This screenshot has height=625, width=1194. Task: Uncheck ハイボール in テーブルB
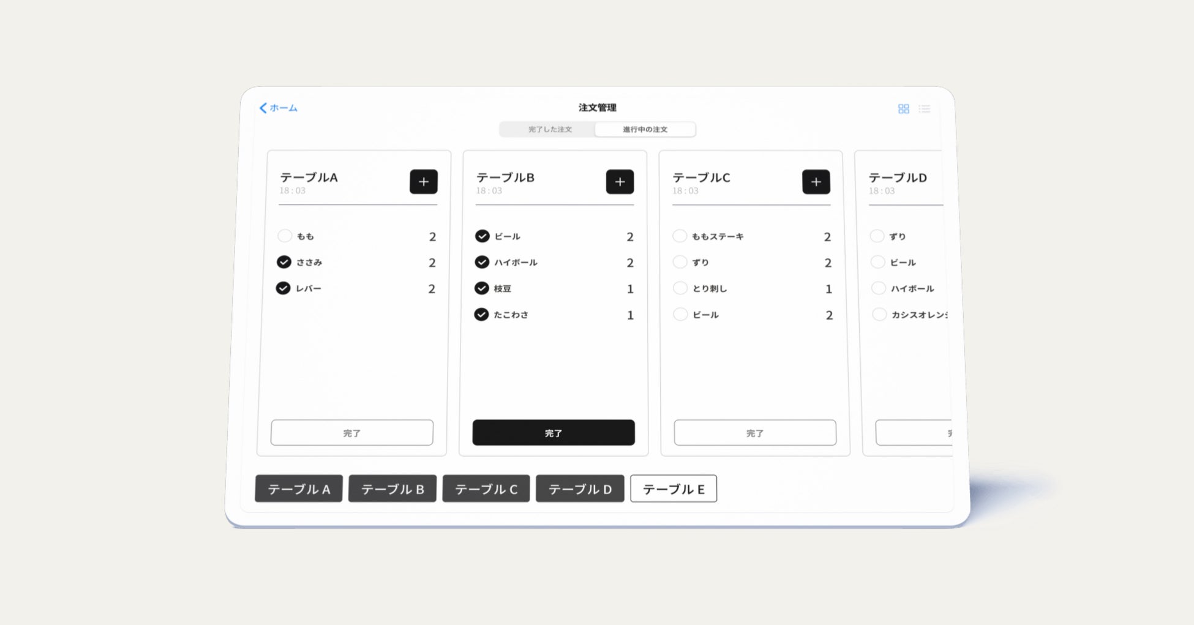click(482, 262)
